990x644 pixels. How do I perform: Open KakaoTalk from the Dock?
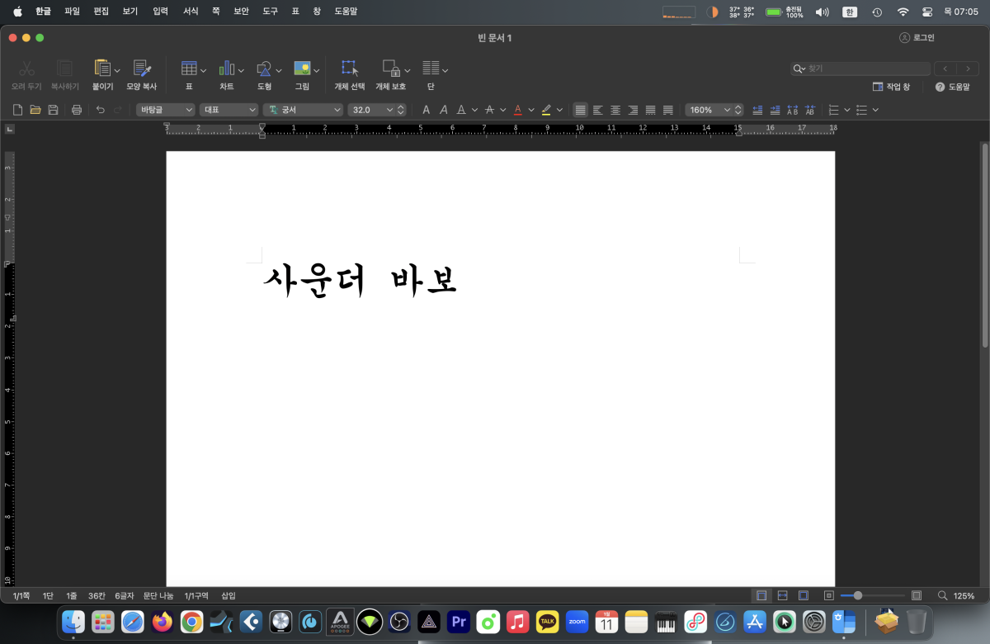547,621
